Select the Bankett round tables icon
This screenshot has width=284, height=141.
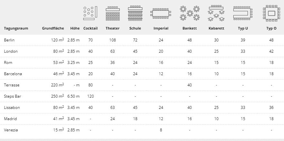click(x=189, y=13)
